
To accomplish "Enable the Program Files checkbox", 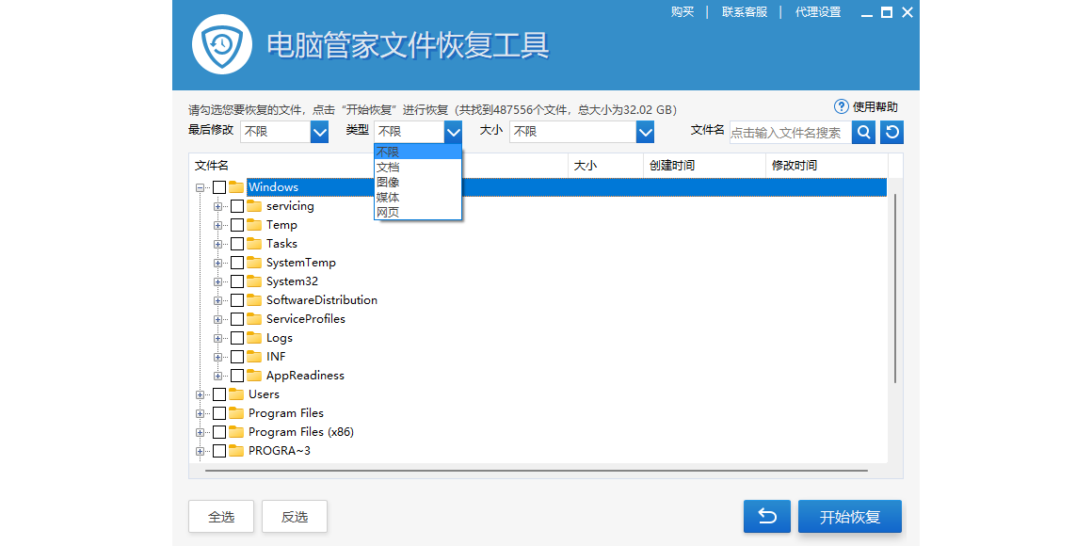I will pos(219,413).
